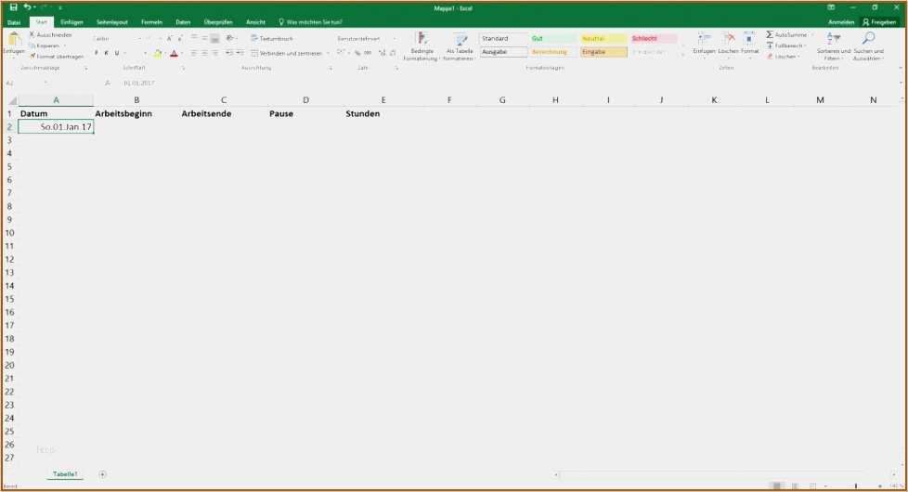
Task: Switch to the Daten tab
Action: (183, 22)
